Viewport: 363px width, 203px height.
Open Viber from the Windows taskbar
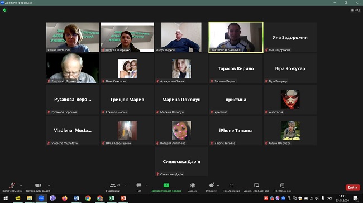click(53, 198)
